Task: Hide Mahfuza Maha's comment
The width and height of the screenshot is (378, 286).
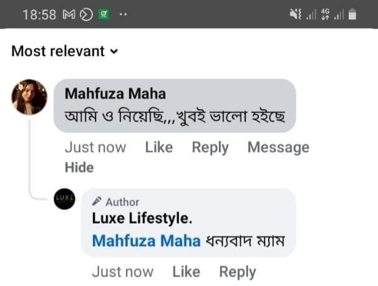Action: 79,167
